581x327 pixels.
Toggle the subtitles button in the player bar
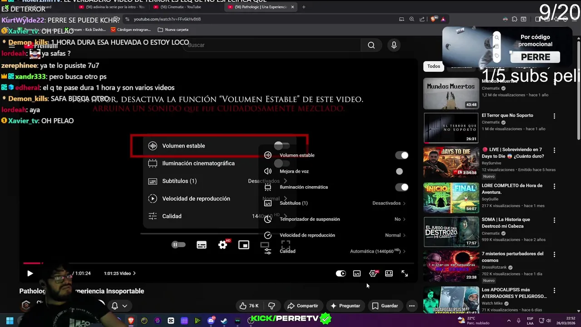tap(357, 273)
